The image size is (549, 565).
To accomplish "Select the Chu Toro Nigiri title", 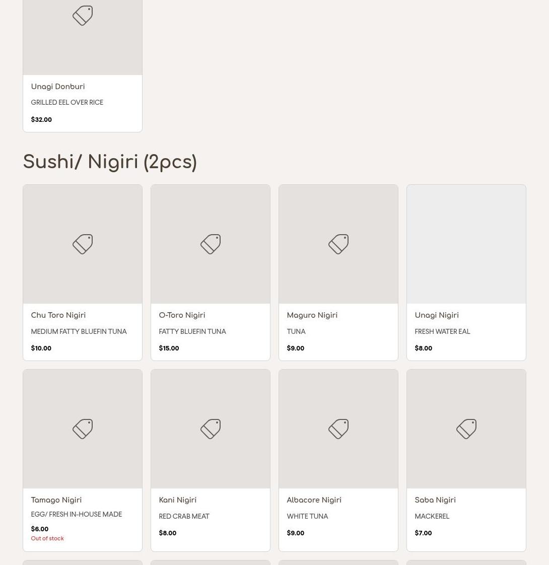I will click(58, 315).
